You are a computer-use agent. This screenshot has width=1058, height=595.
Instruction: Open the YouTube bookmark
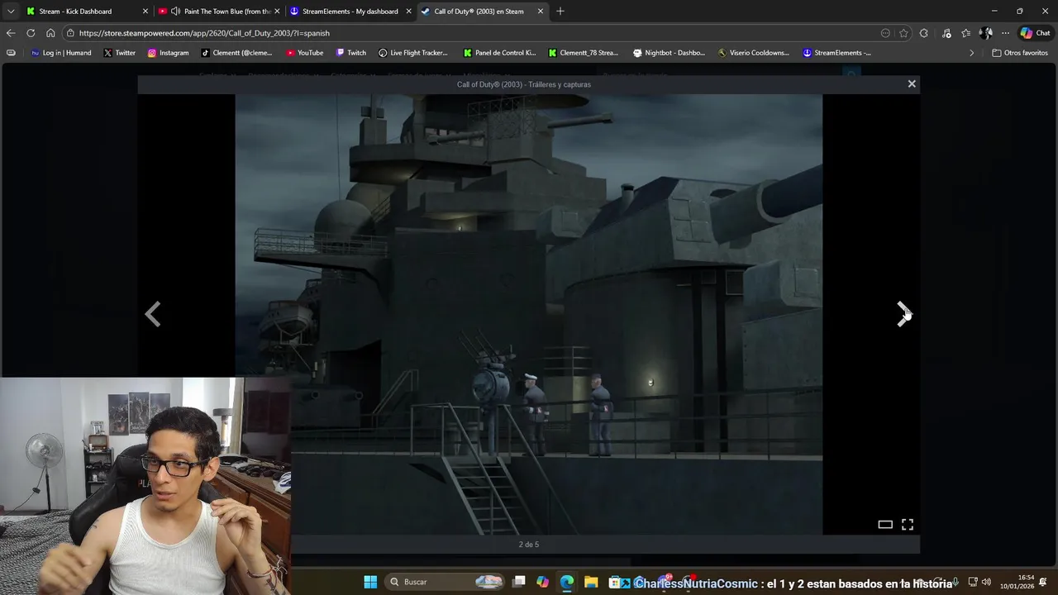coord(305,53)
